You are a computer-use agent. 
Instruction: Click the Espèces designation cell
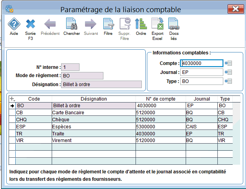click(94, 126)
